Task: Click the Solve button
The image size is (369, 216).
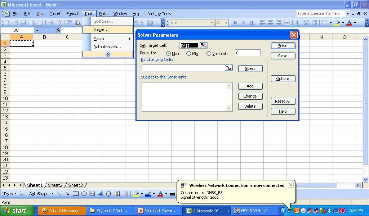Action: 283,46
